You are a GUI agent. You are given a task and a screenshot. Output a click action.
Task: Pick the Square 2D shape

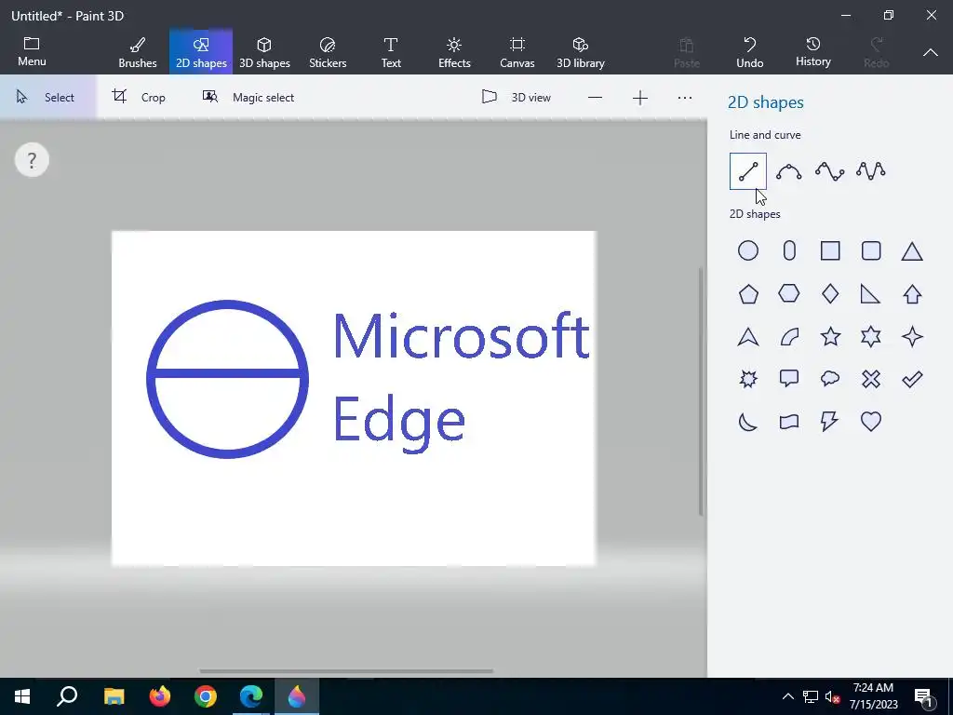[x=830, y=250]
